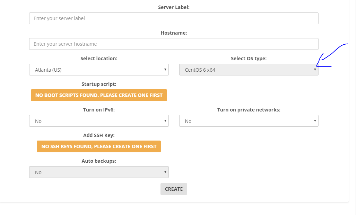Open the Select OS type dropdown

click(249, 70)
